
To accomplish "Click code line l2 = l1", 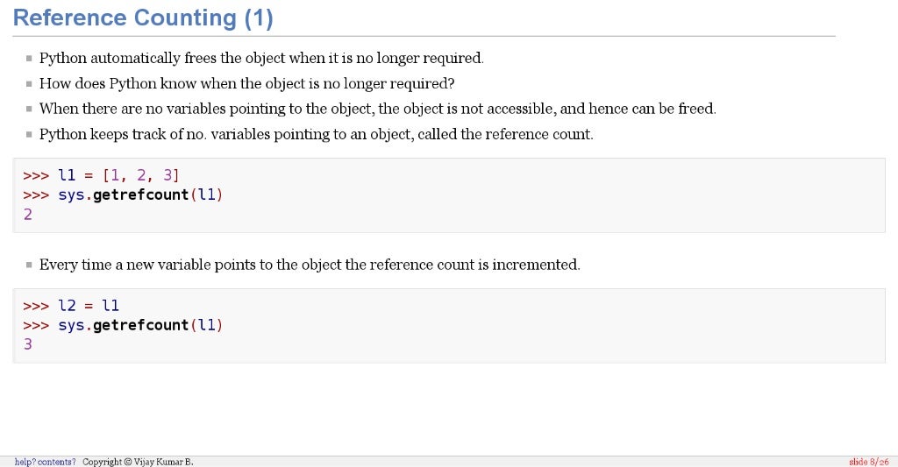I will 71,306.
